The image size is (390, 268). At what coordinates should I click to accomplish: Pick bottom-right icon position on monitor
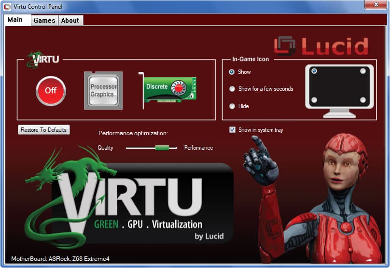point(363,100)
